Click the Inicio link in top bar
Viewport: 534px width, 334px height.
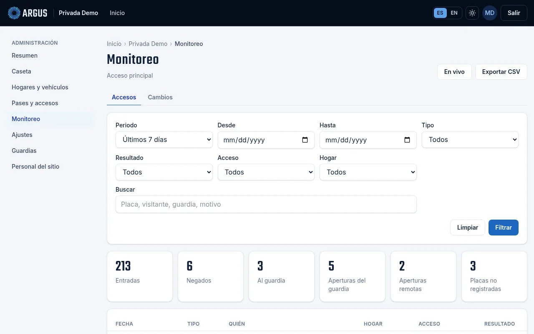click(117, 13)
